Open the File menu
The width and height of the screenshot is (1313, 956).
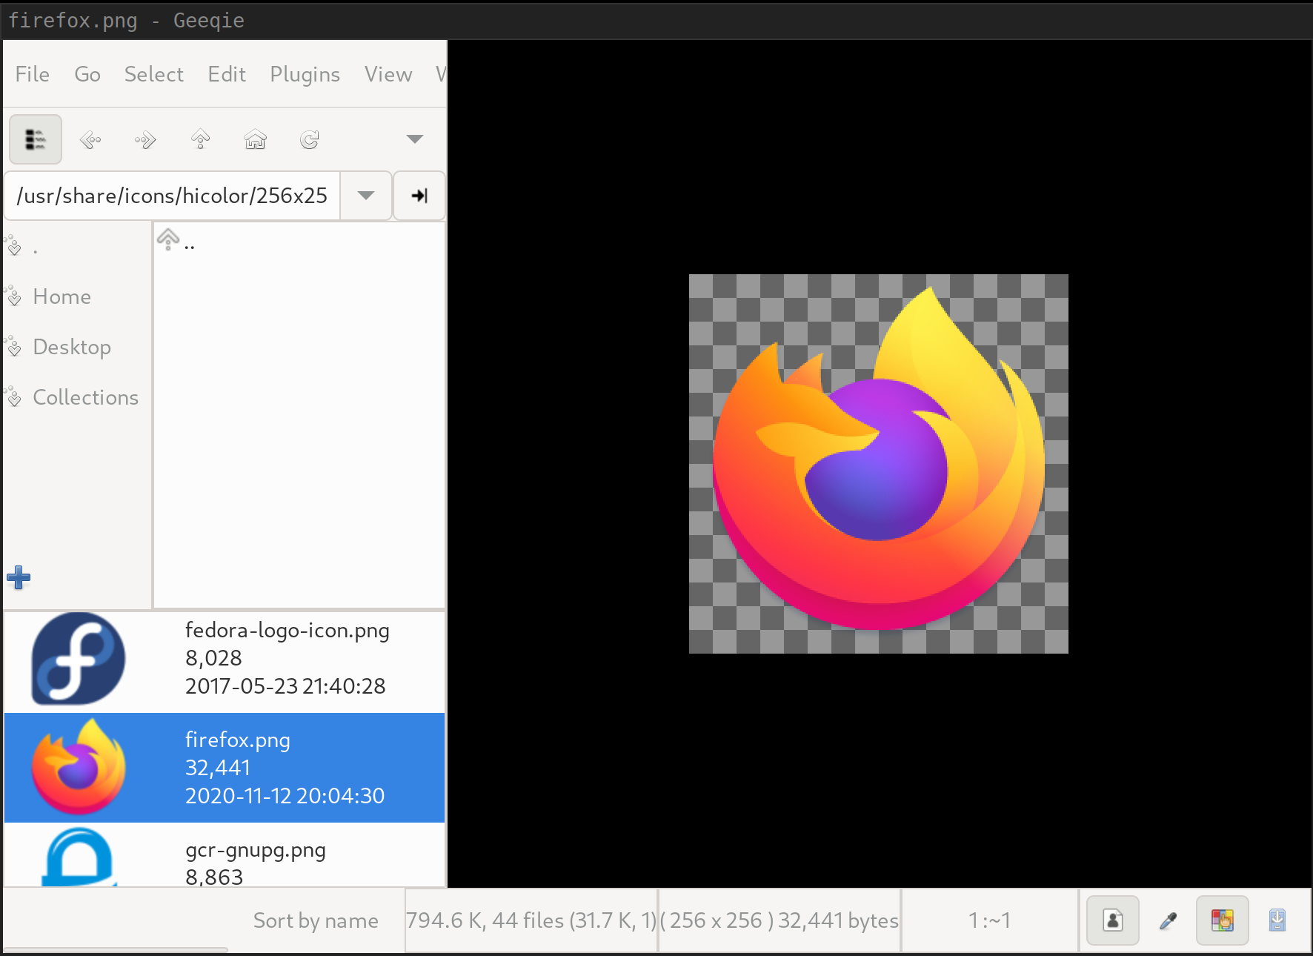[33, 74]
